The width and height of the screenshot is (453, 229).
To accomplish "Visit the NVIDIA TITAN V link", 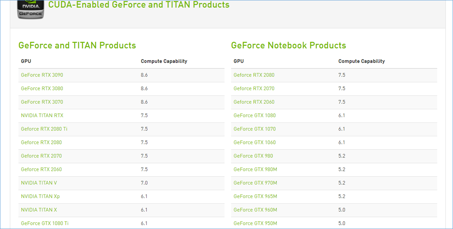I will point(39,183).
